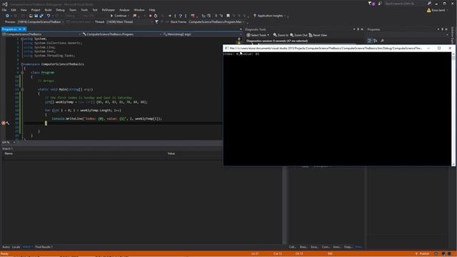457x257 pixels.
Task: Click the Step Into icon
Action: tap(175, 16)
